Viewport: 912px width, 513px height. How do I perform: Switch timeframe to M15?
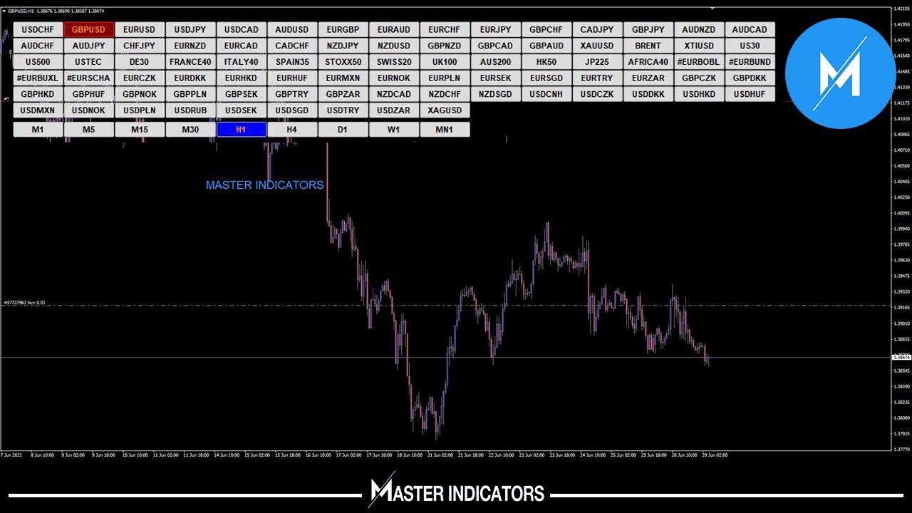tap(139, 130)
